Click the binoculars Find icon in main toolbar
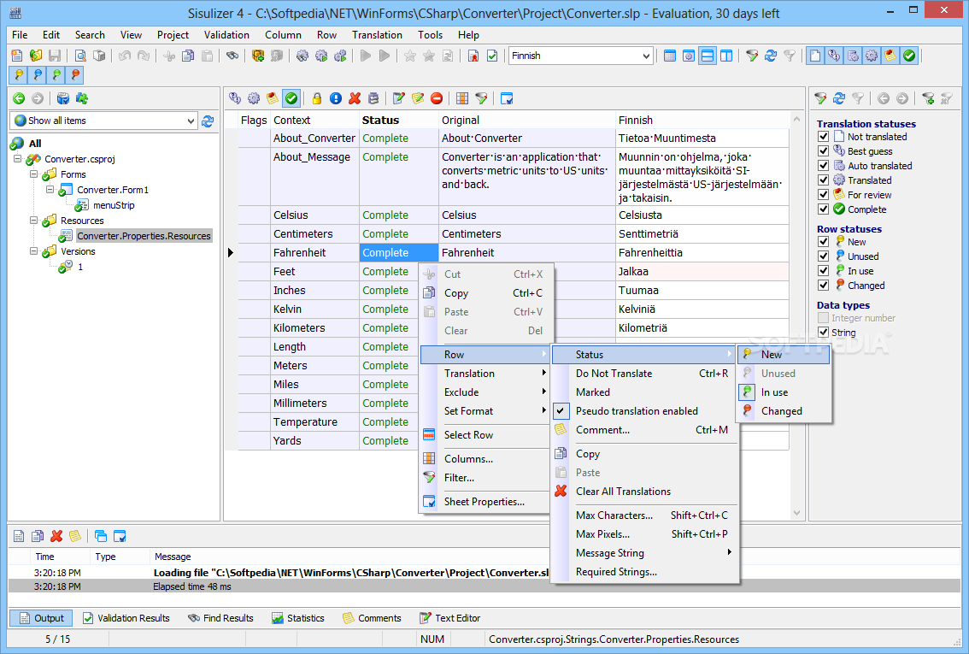969x654 pixels. pyautogui.click(x=232, y=56)
